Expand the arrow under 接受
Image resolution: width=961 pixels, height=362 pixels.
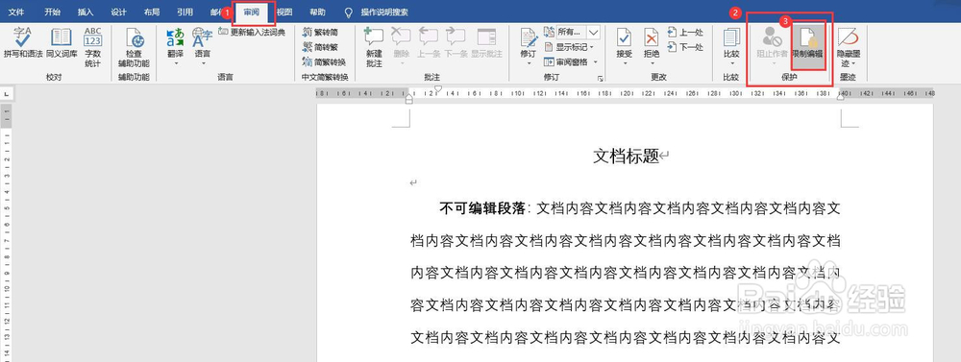(624, 63)
